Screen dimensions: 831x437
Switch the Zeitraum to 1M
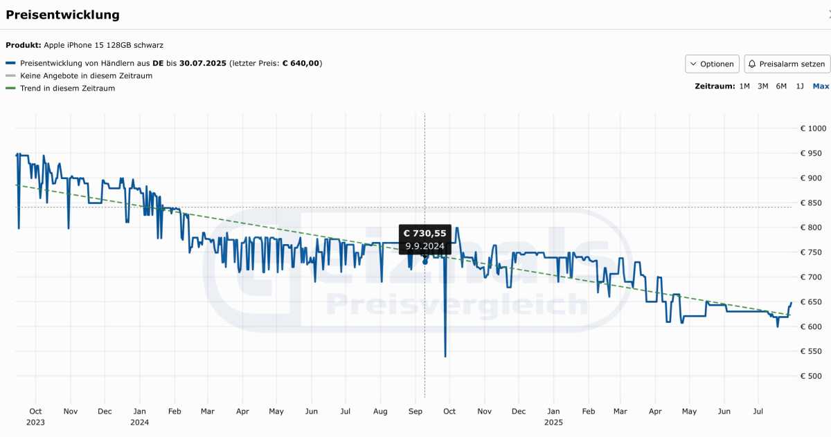coord(744,86)
